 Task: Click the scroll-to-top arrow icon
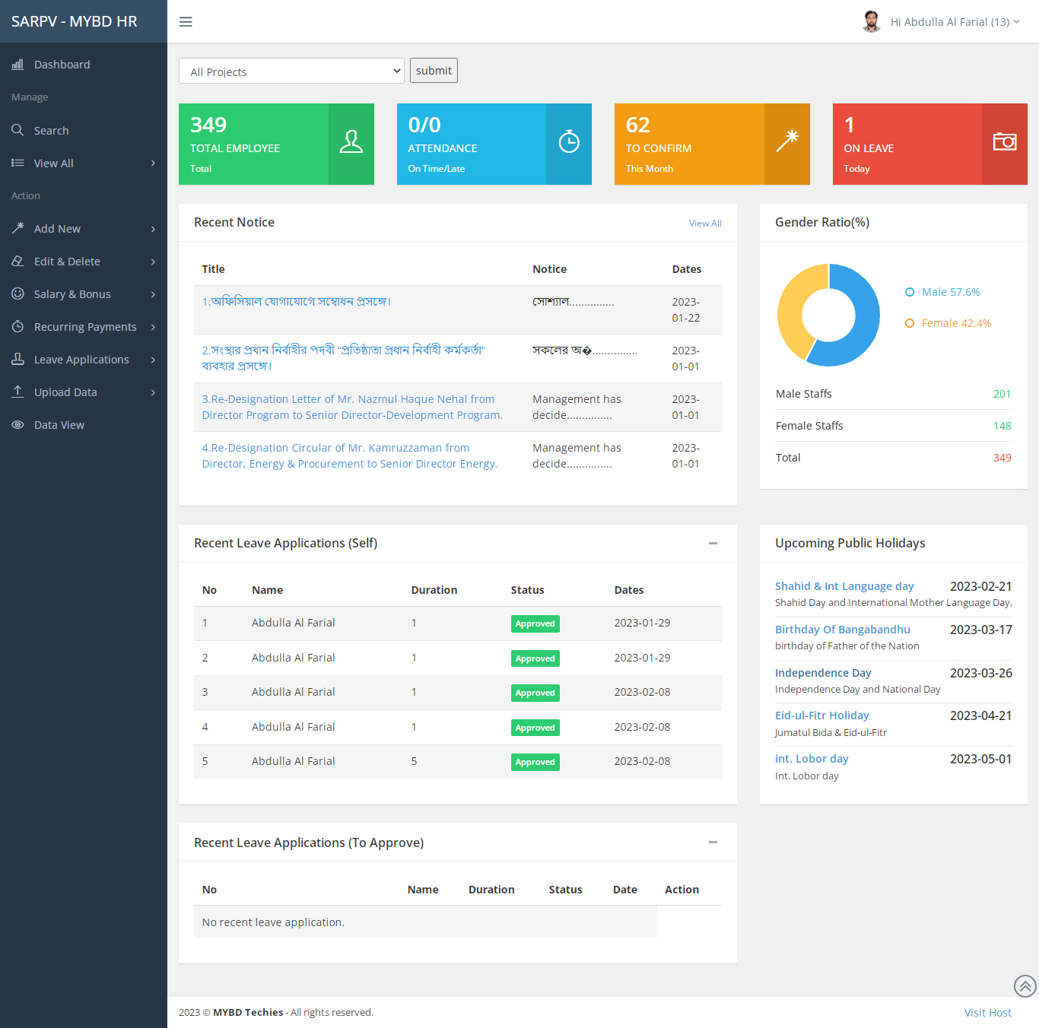point(1025,986)
